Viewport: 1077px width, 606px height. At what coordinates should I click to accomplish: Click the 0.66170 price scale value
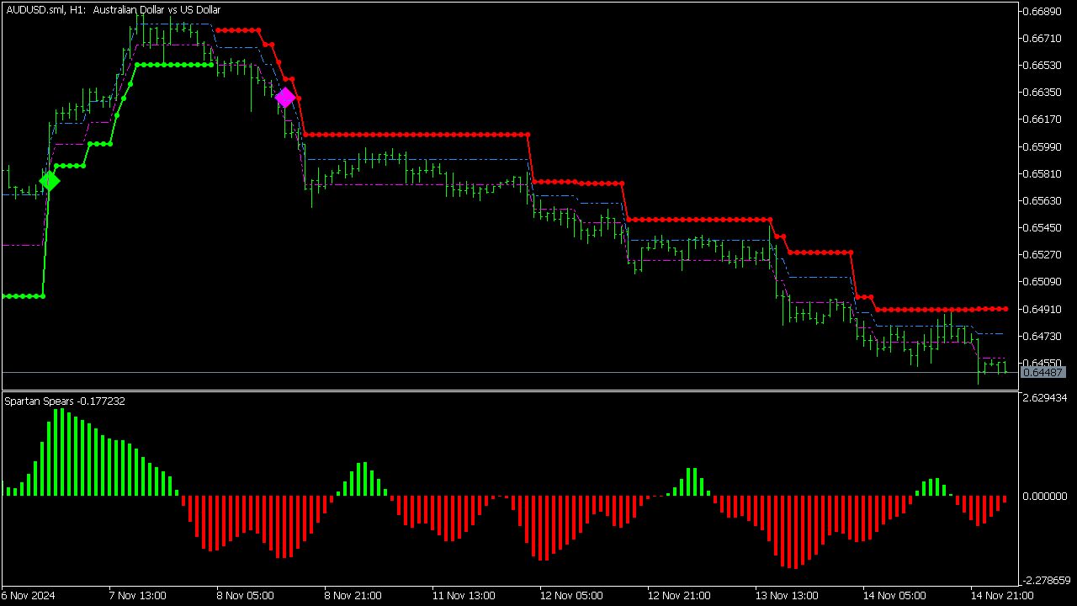click(x=1043, y=120)
